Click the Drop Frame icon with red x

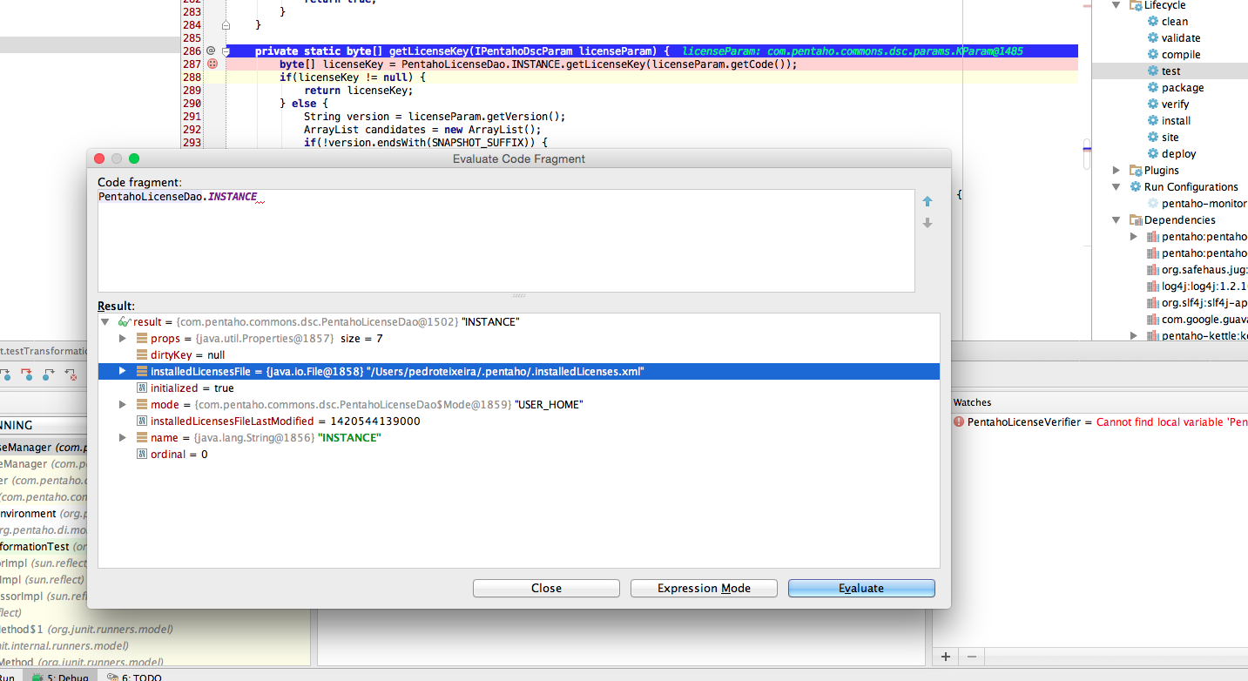[x=71, y=375]
